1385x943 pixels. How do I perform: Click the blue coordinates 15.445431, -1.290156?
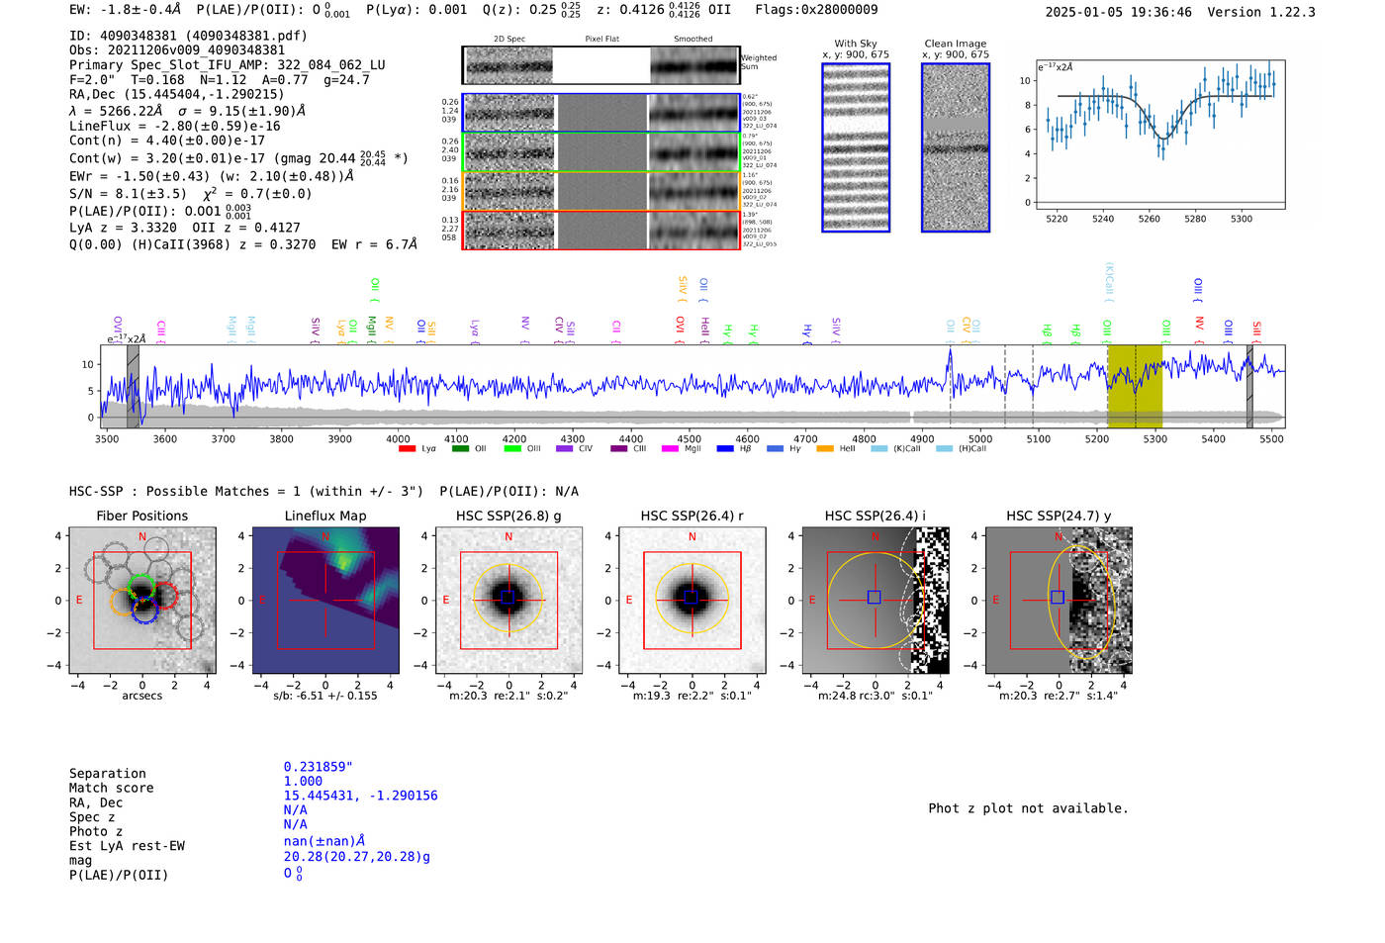(x=360, y=796)
